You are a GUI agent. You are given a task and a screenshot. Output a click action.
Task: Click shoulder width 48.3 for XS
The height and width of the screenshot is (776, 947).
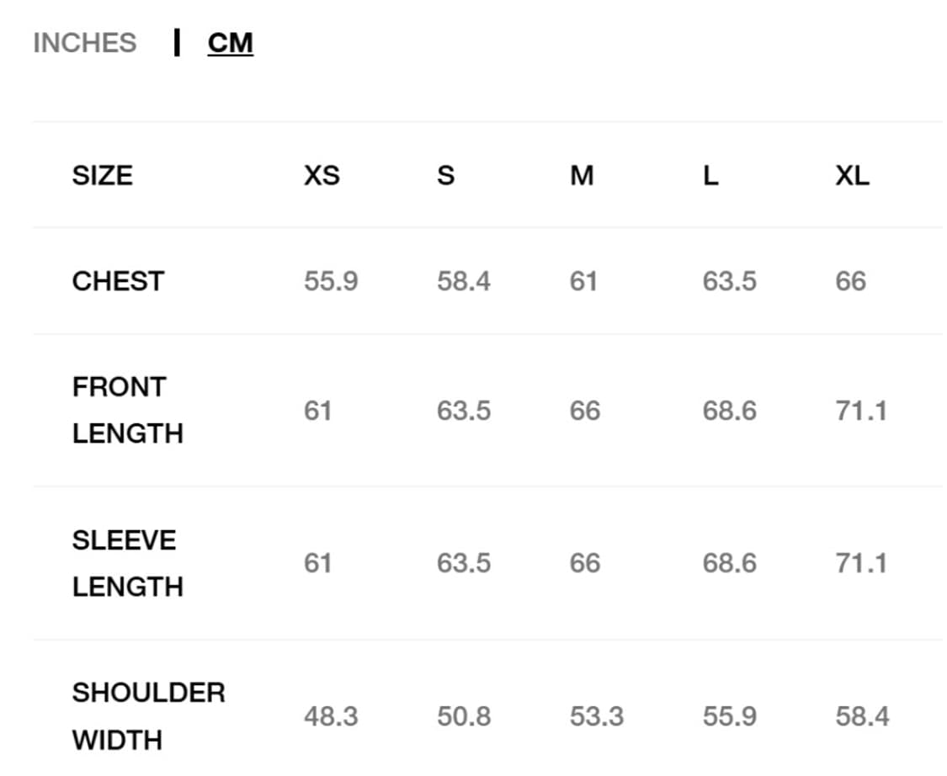(x=331, y=716)
